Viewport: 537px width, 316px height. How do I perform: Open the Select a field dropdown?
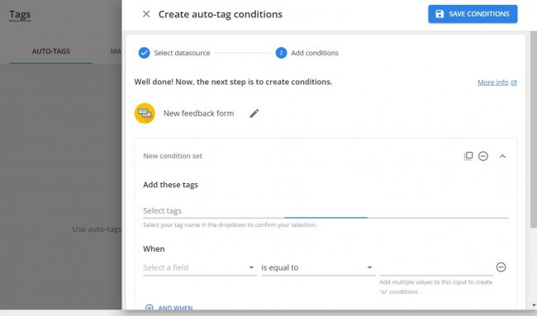(x=200, y=267)
